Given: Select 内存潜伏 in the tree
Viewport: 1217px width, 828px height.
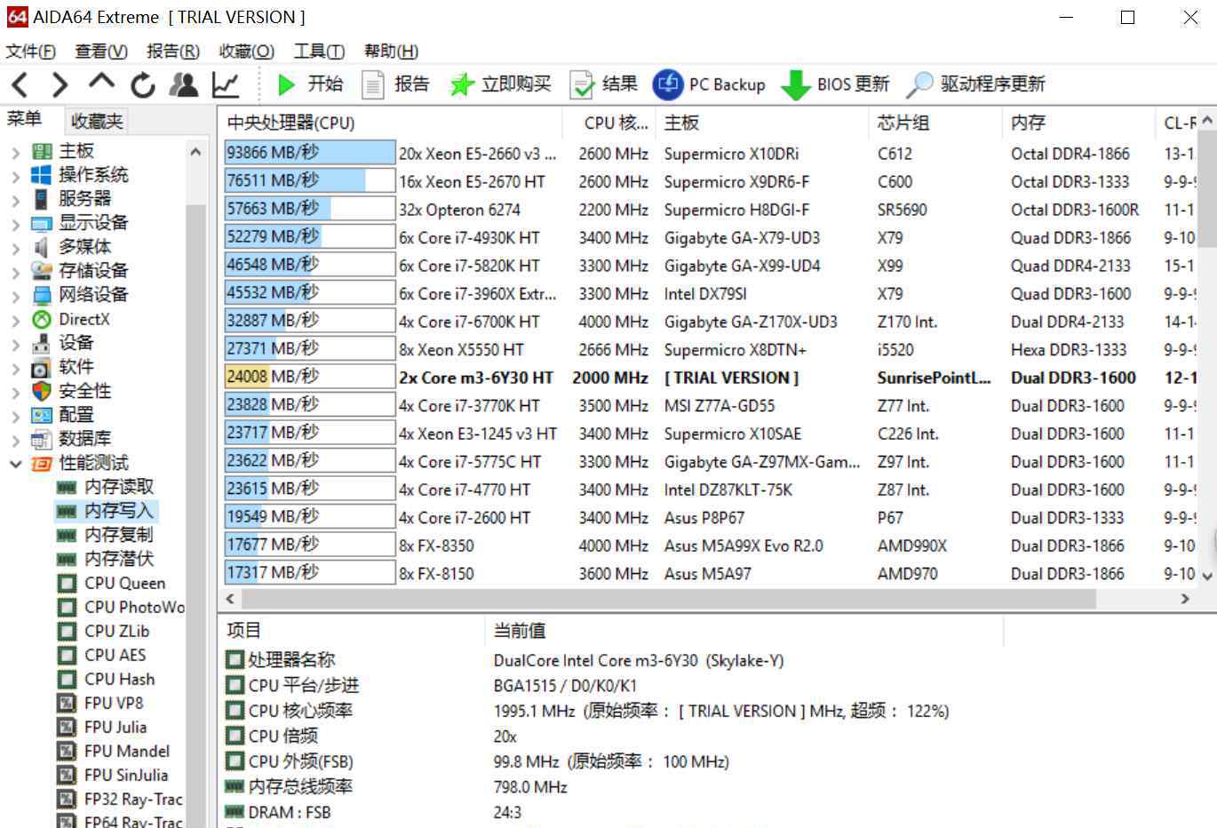Looking at the screenshot, I should (119, 559).
